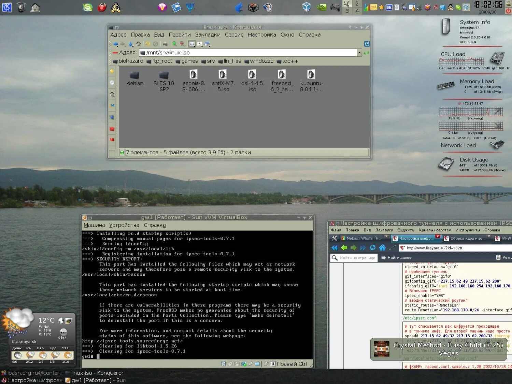This screenshot has height=384, width=512.
Task: Open Konqueror Адрес menu
Action: click(x=118, y=35)
